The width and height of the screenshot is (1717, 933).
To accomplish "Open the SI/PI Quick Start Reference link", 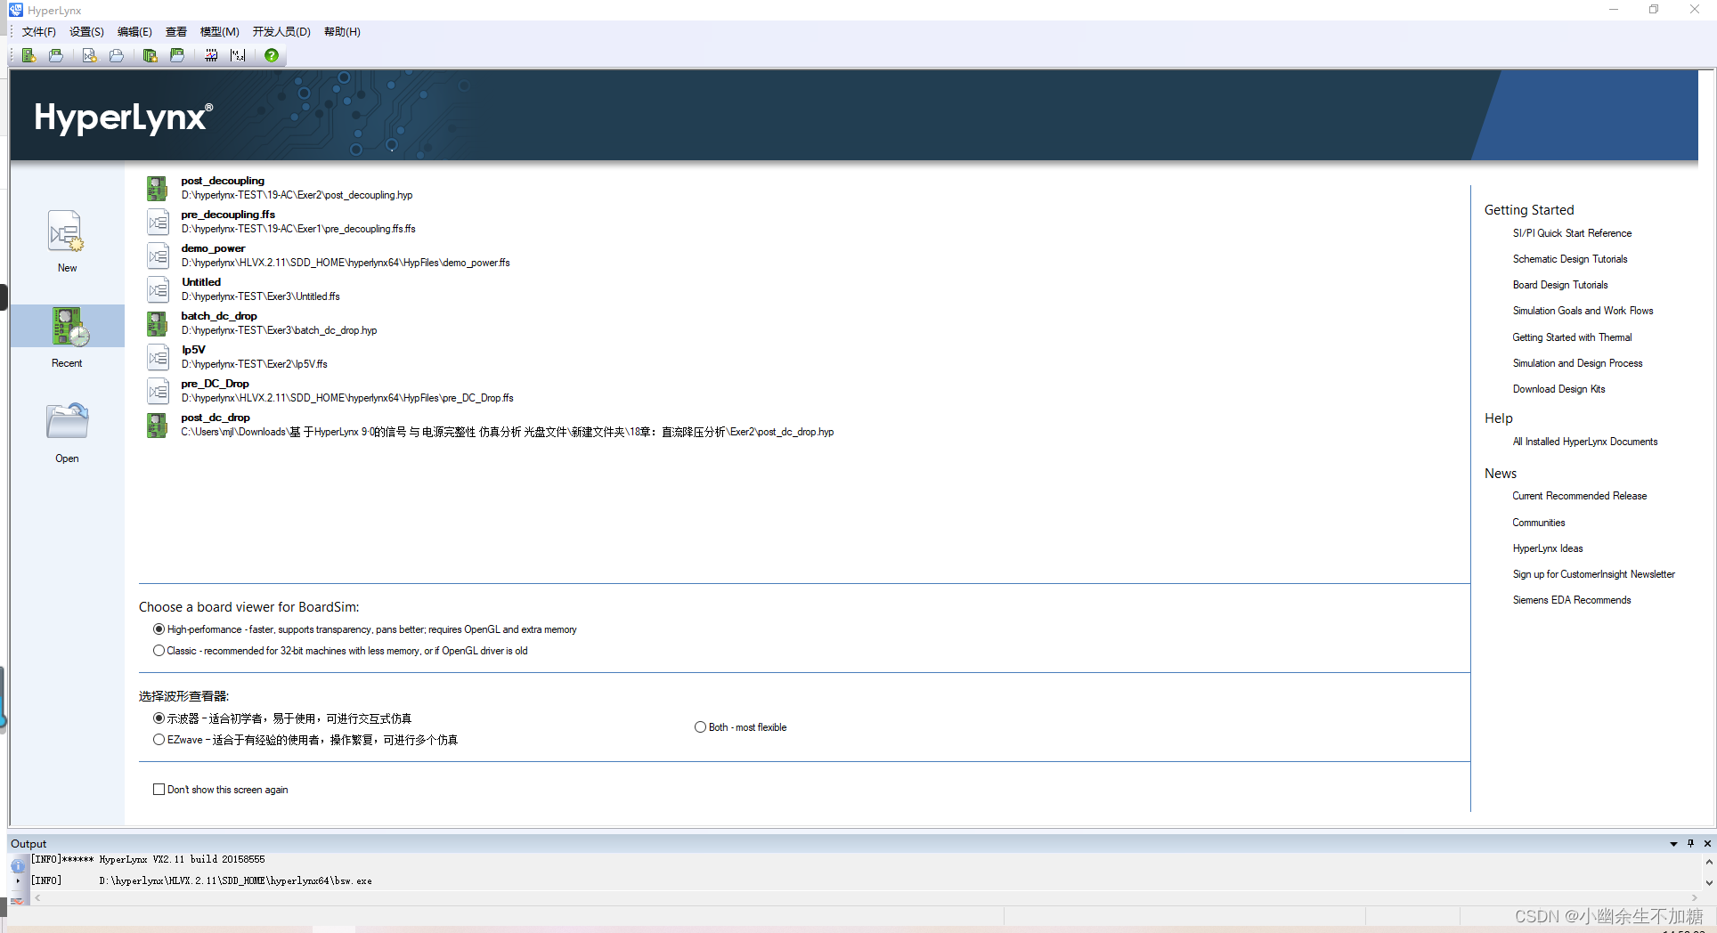I will 1572,233.
